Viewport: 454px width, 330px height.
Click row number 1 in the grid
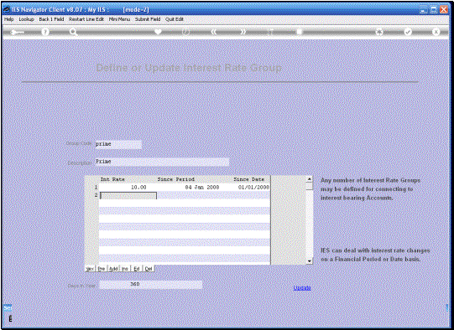click(96, 188)
